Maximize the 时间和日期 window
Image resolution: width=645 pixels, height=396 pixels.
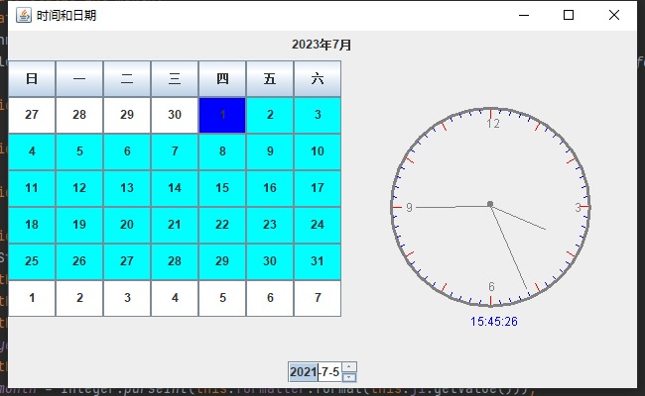click(569, 15)
